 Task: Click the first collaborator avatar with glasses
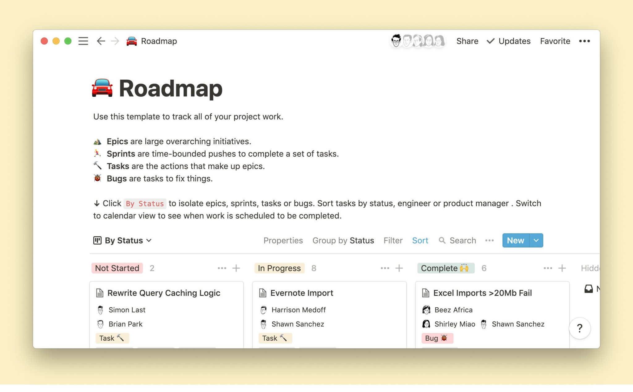tap(396, 41)
